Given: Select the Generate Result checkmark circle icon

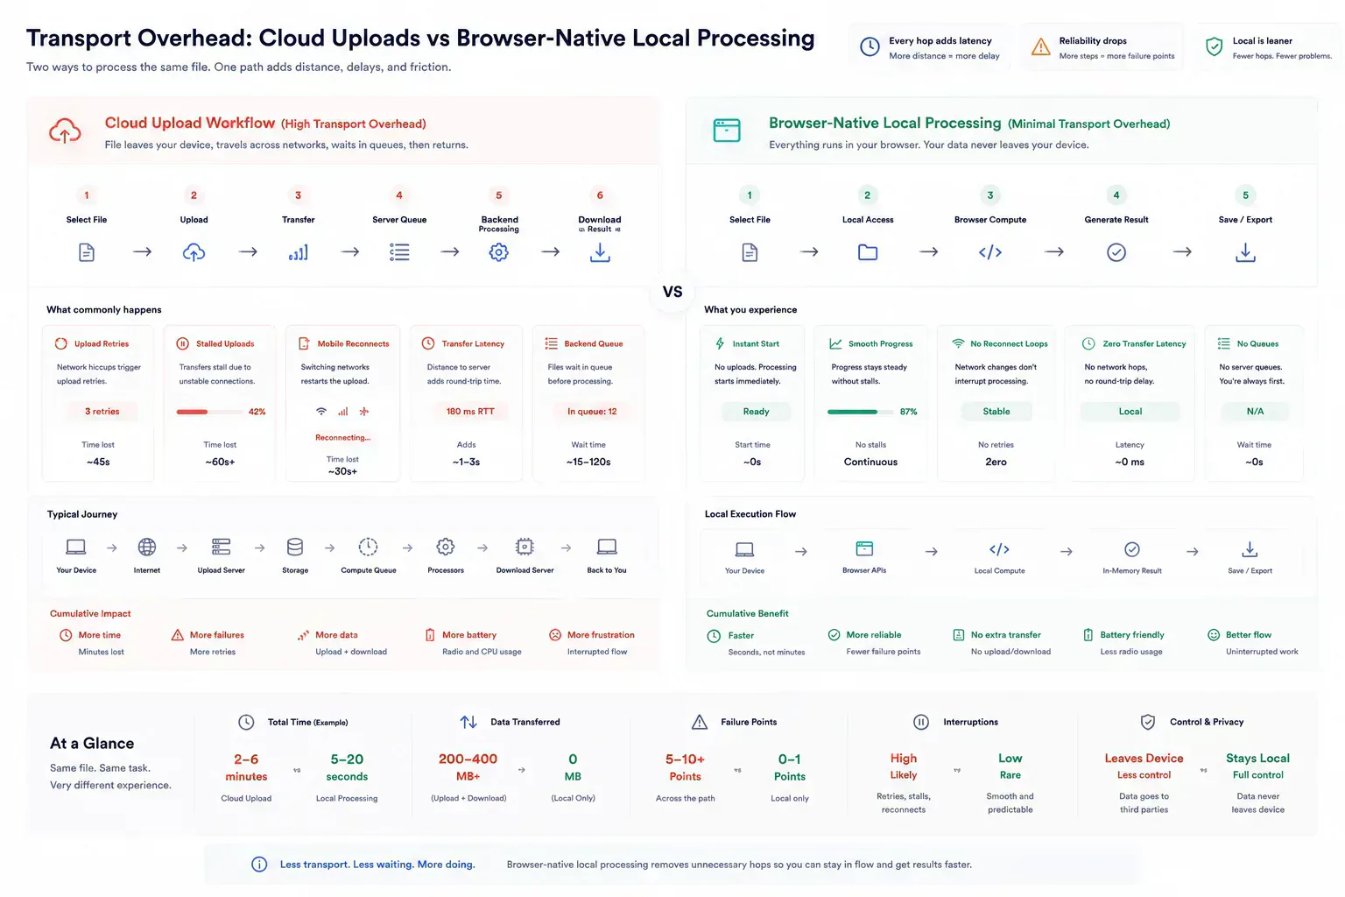Looking at the screenshot, I should coord(1116,252).
